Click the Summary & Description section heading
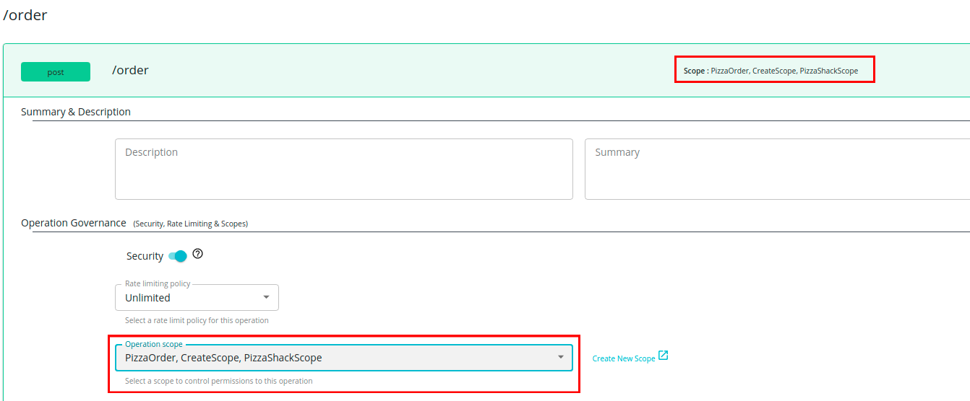Viewport: 970px width, 401px height. coord(76,112)
